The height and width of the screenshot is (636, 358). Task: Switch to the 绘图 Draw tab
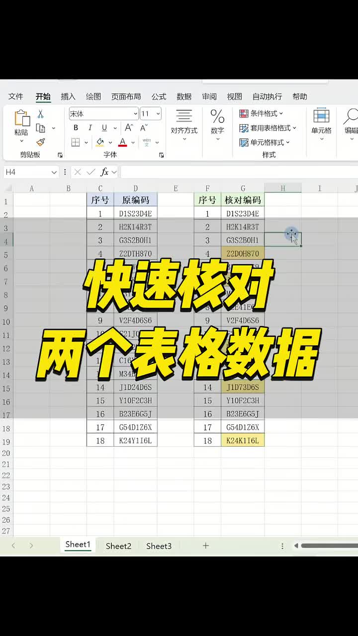pos(93,96)
